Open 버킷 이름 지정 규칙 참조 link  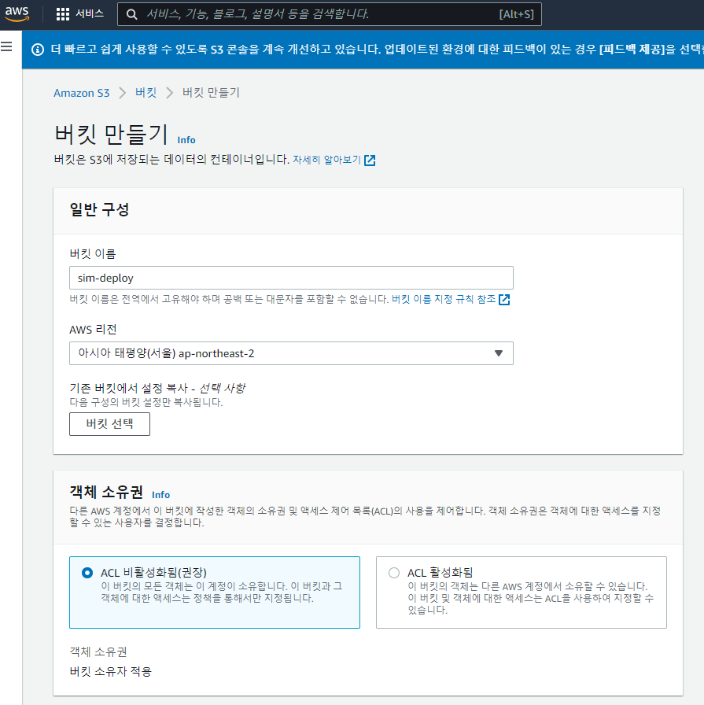444,299
